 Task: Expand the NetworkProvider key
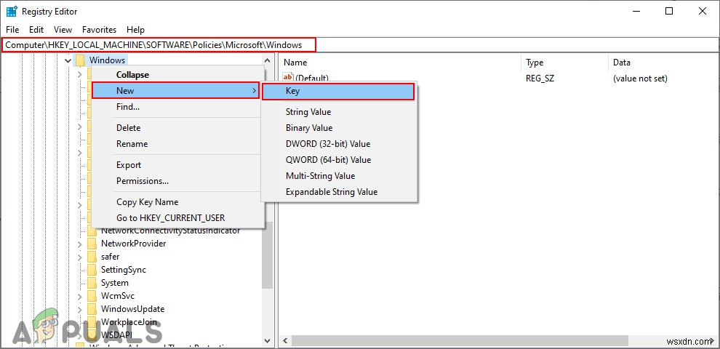click(79, 244)
